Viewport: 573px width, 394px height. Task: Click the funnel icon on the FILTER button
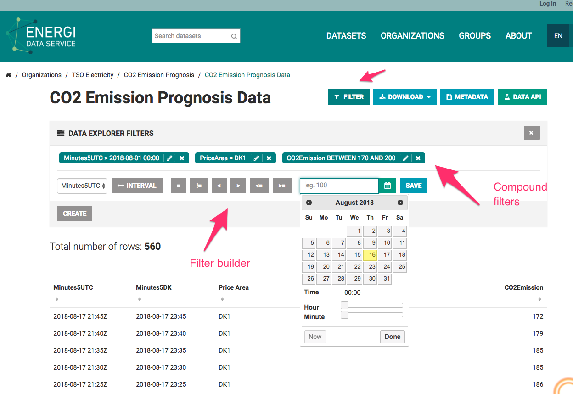(336, 97)
